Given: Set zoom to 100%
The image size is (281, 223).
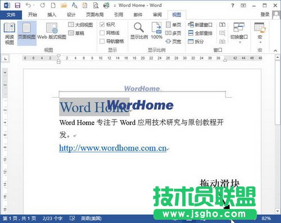Looking at the screenshot, I should 157,31.
